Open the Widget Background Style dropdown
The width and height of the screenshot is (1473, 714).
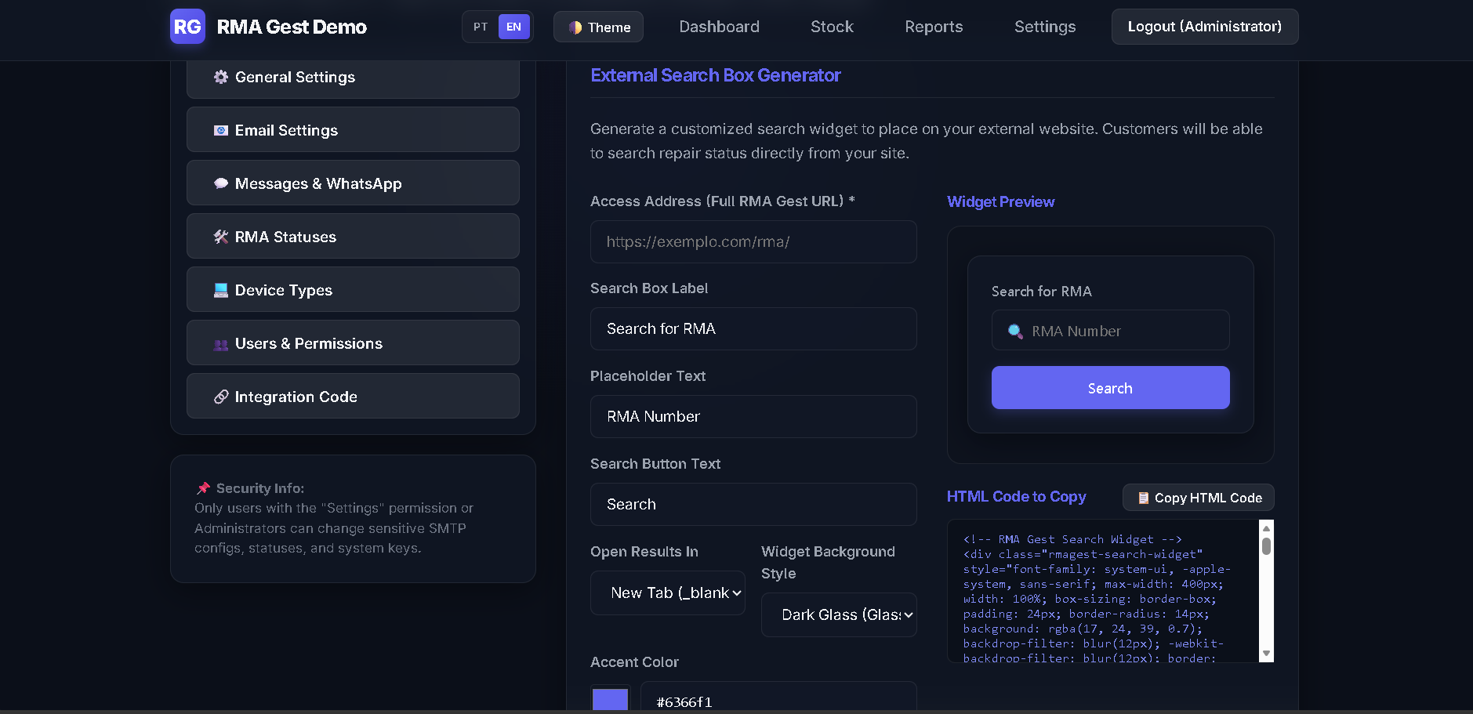[x=839, y=615]
